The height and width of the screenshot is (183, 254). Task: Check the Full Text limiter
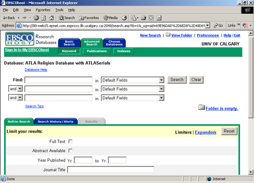(x=71, y=141)
